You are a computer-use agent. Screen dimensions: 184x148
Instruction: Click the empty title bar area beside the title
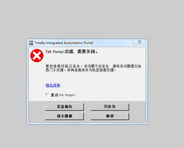(113, 43)
